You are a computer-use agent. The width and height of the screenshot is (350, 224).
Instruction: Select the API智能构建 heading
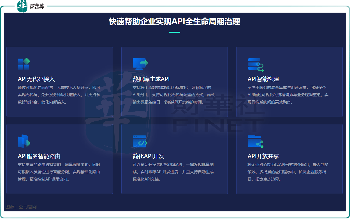point(263,79)
